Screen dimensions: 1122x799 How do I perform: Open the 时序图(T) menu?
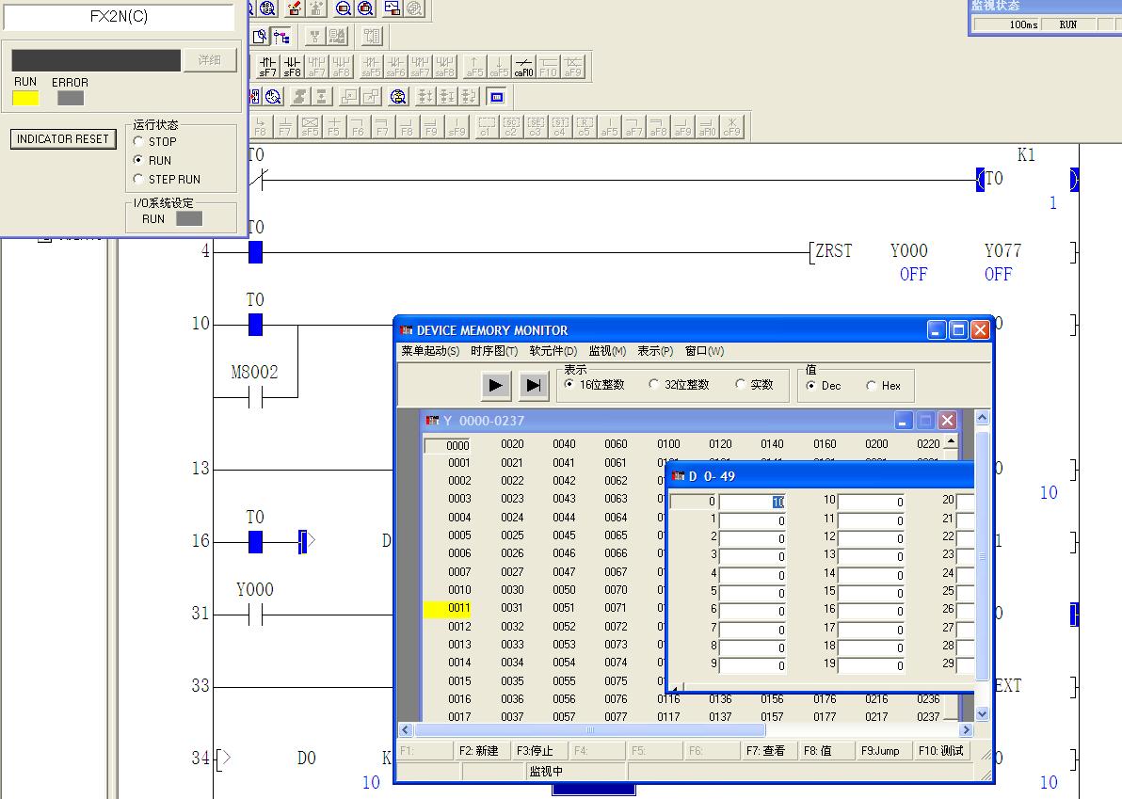494,351
